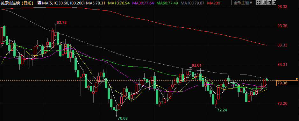Click the jump-to-start axis icon

[264, 3]
